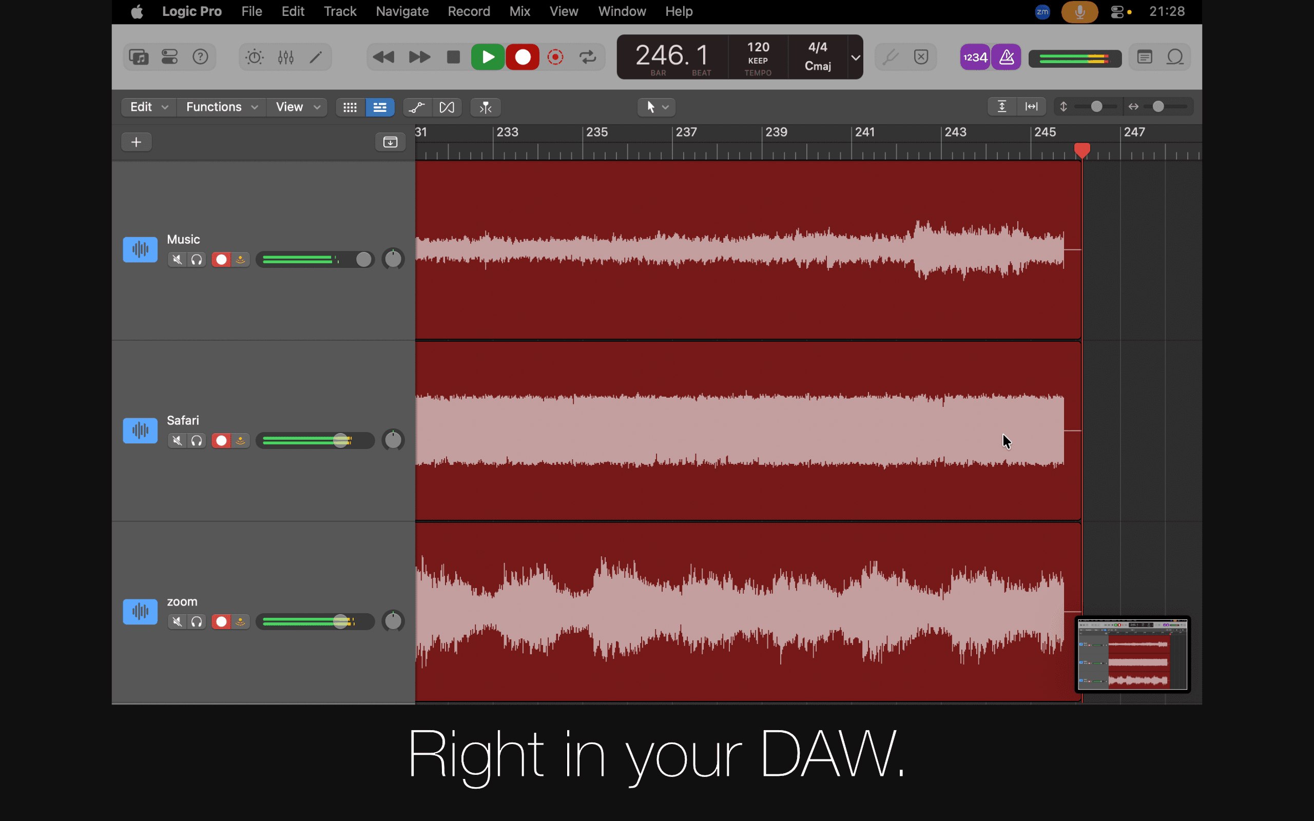Disable record-enable on the Music track
Viewport: 1314px width, 821px height.
point(221,260)
